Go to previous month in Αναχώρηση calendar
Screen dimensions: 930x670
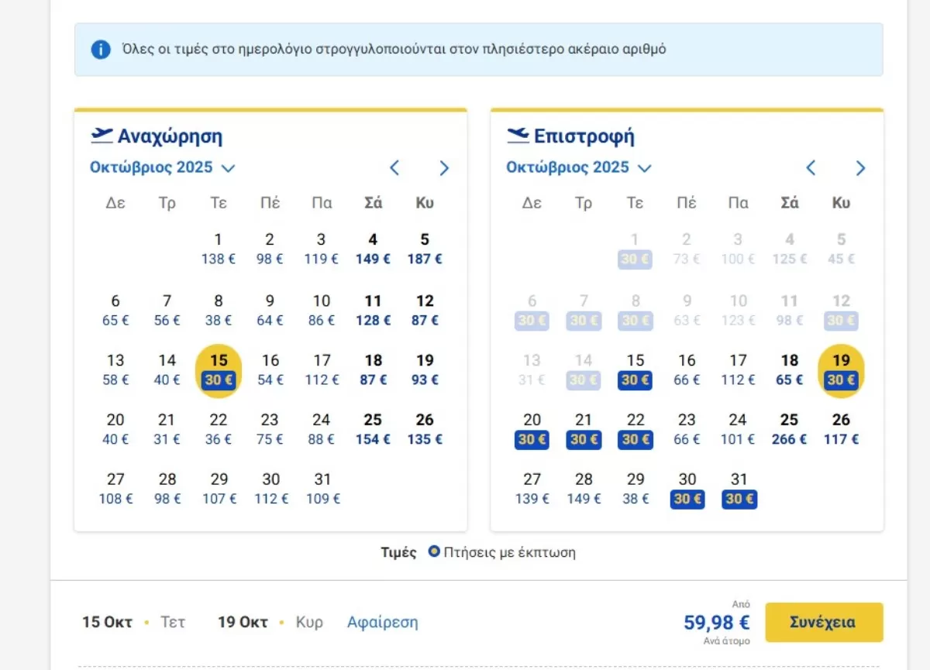pos(394,168)
